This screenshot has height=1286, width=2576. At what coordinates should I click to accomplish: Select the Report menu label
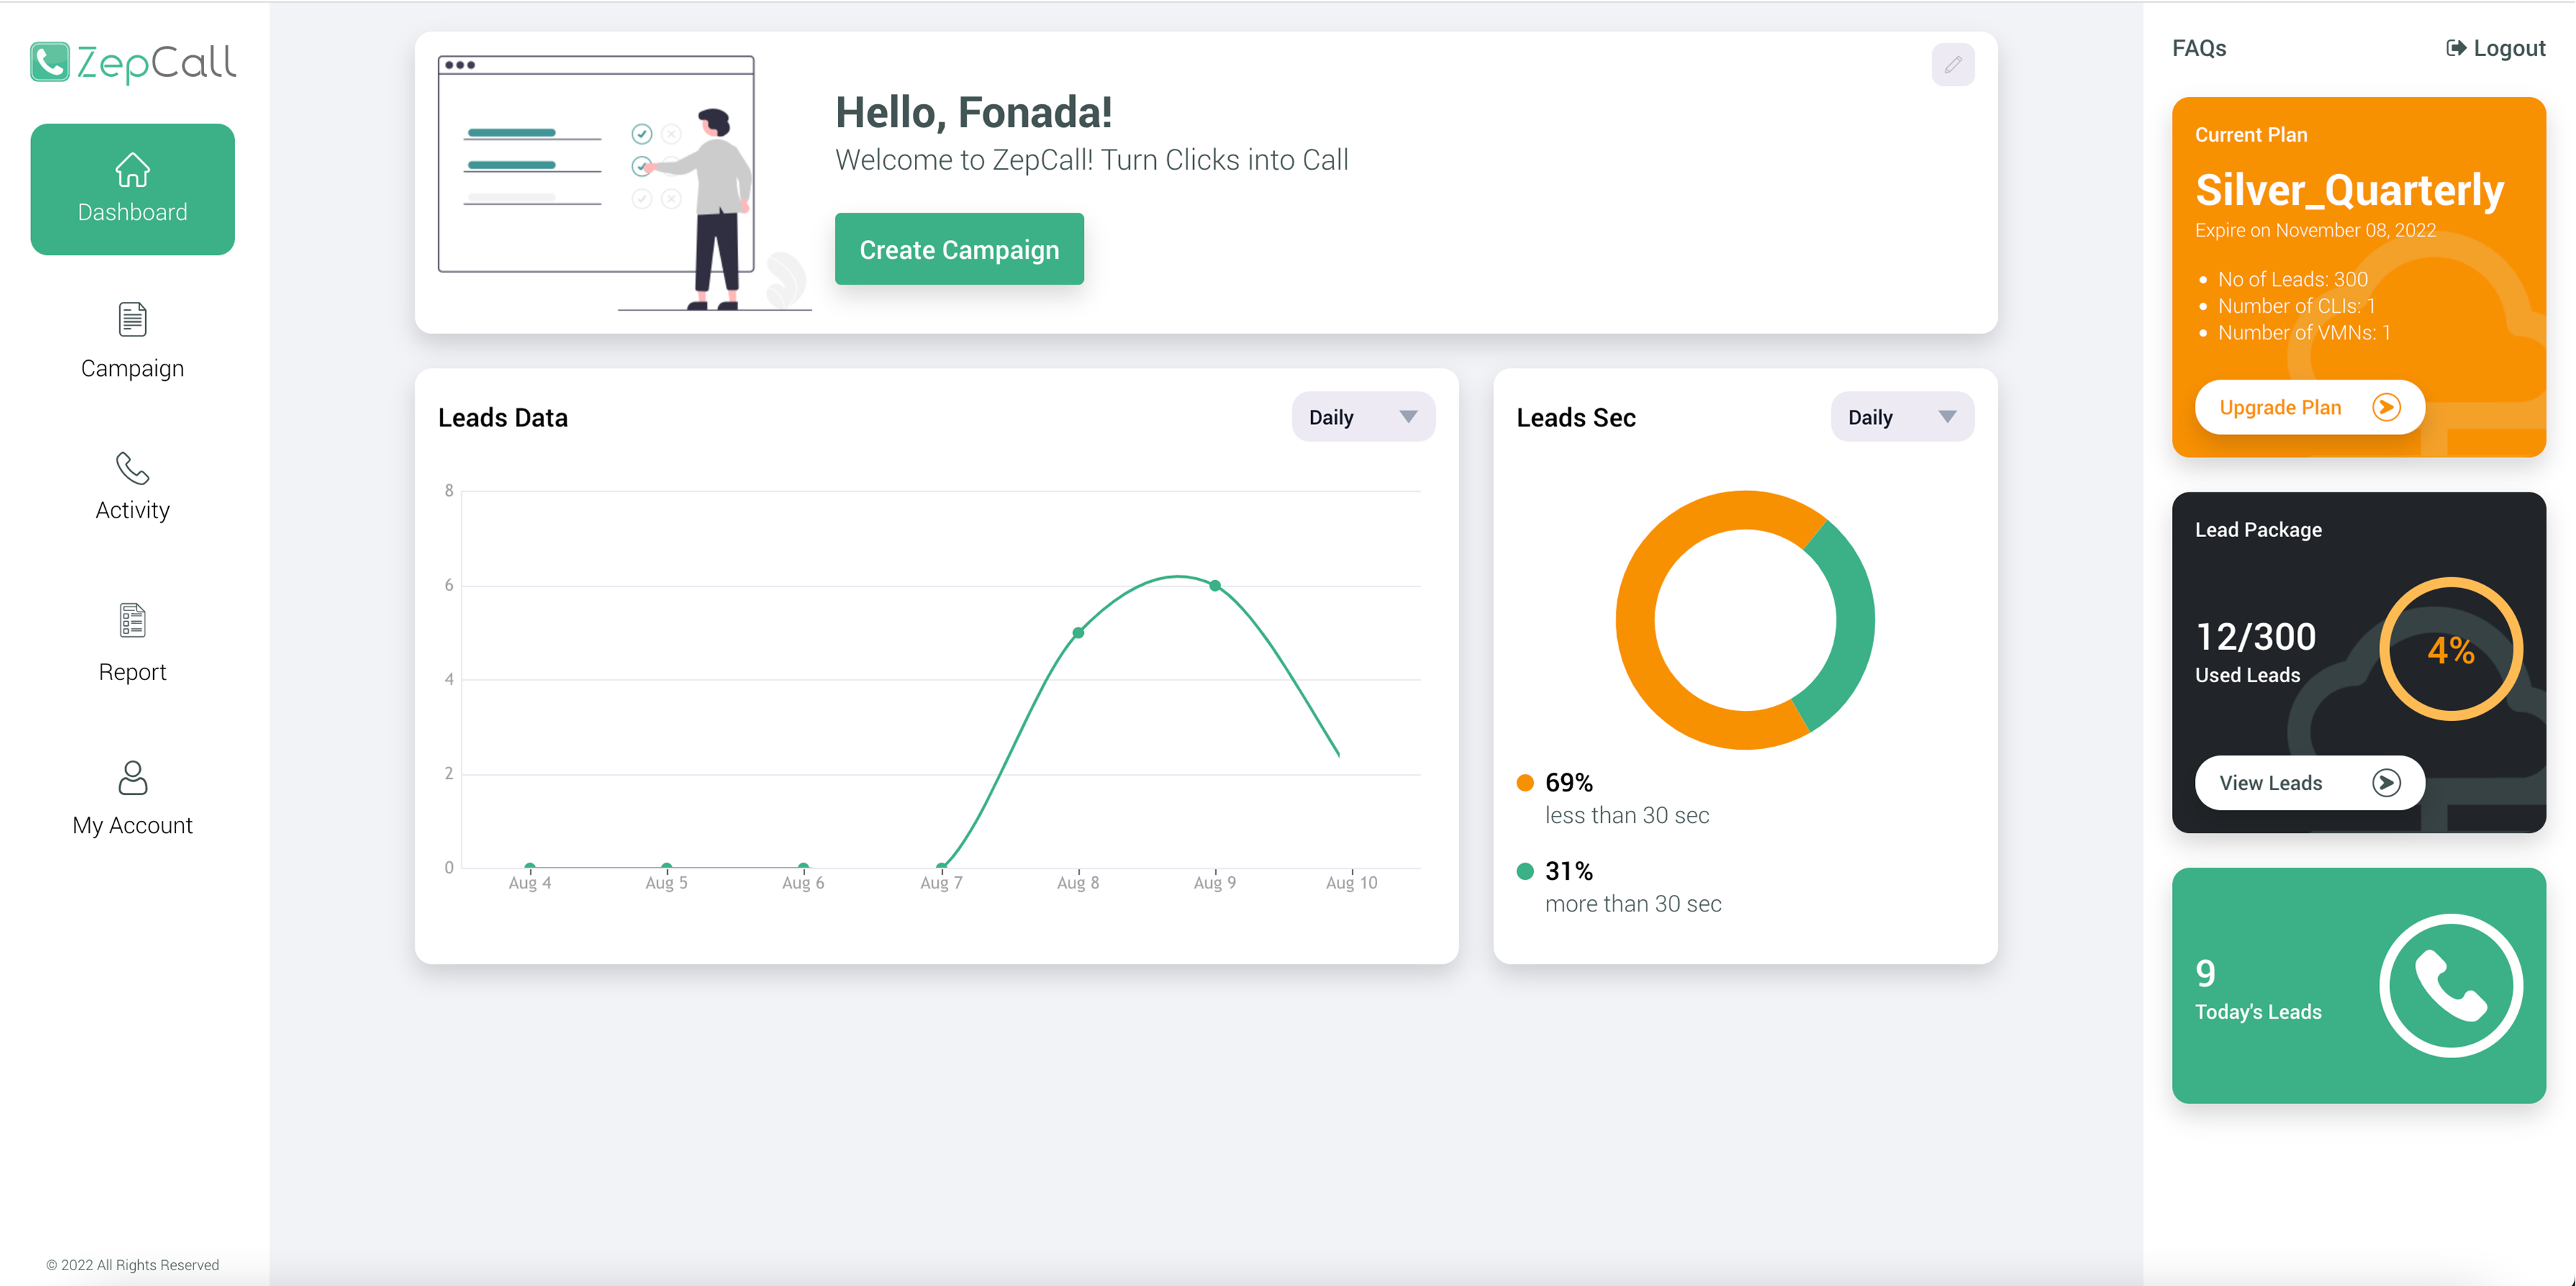tap(132, 672)
